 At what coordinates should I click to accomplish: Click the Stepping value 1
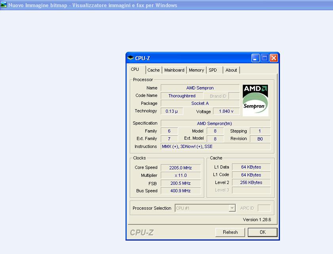[x=260, y=131]
